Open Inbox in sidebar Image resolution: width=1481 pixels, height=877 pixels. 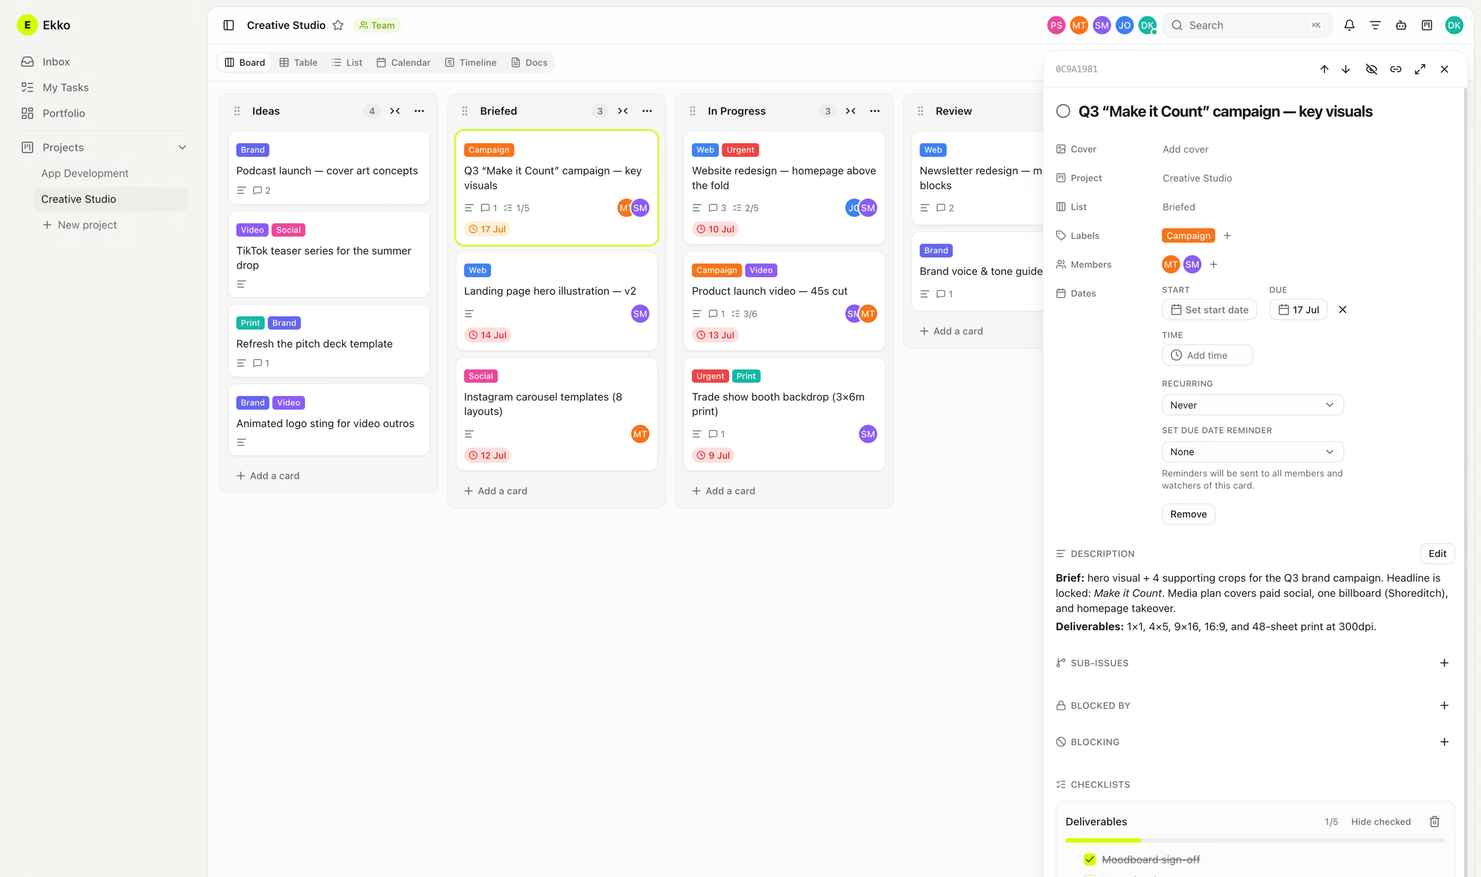click(x=56, y=62)
